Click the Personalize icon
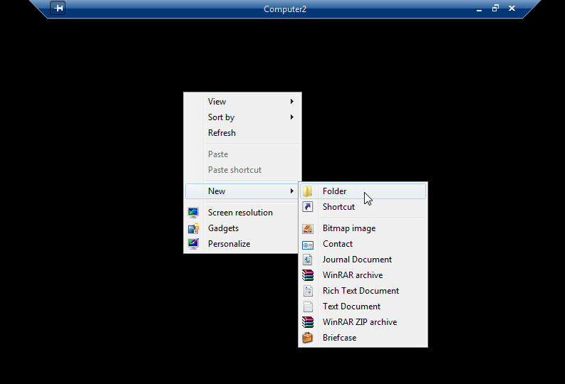Screen dimensions: 565x384 (193, 244)
